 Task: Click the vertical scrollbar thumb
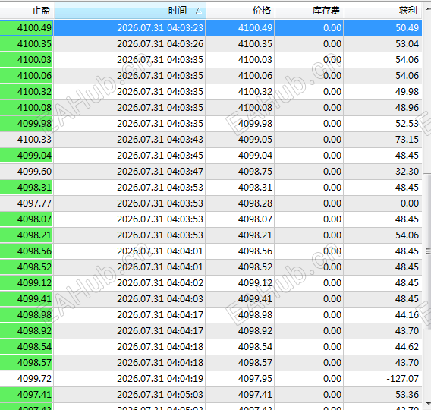pyautogui.click(x=427, y=251)
